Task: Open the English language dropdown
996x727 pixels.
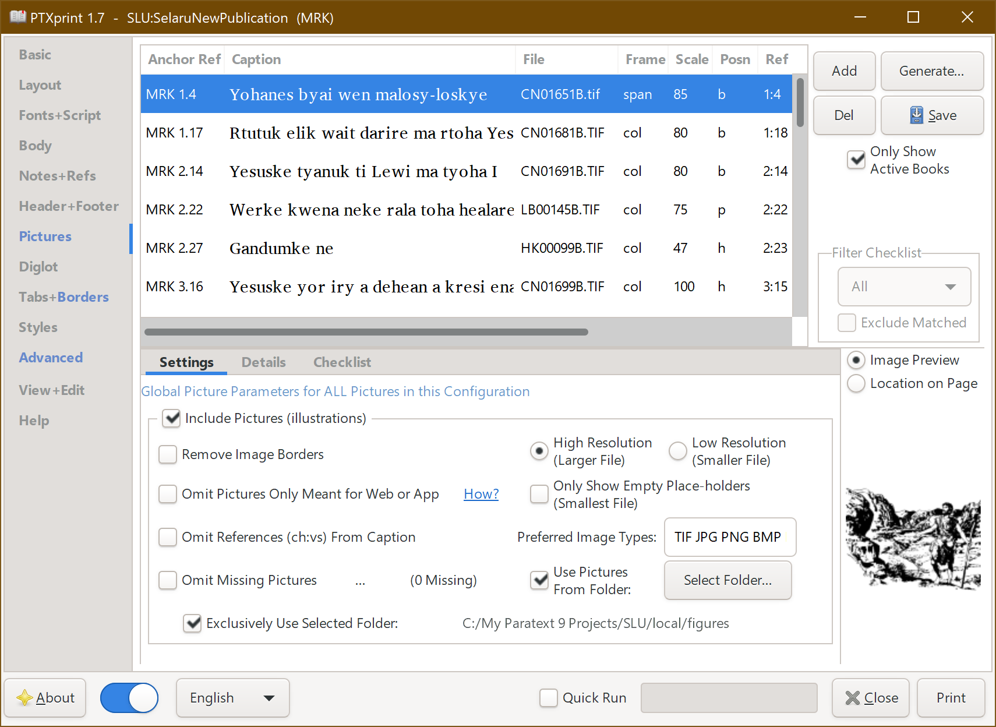Action: pyautogui.click(x=232, y=697)
